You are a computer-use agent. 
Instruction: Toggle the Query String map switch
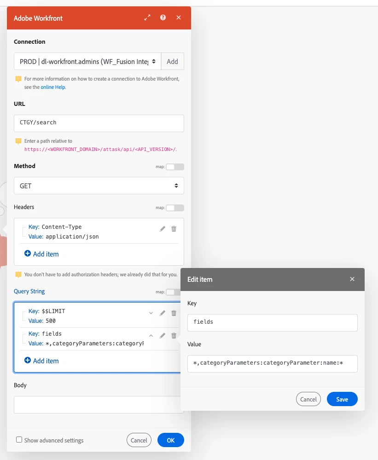pos(173,292)
